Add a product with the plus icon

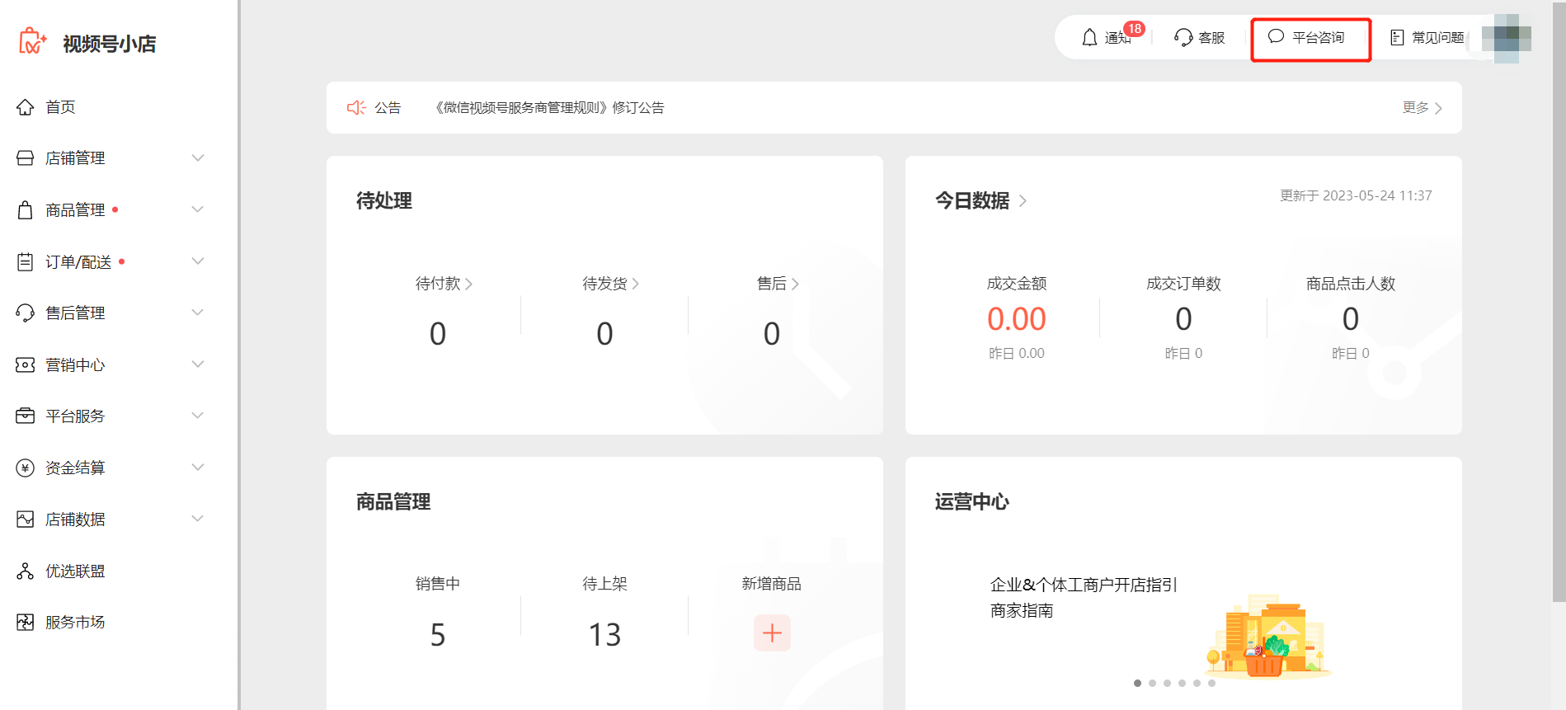(x=772, y=632)
